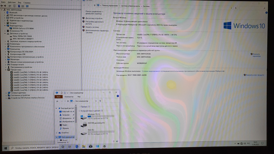Click Изменить ключ продукта link
This screenshot has width=274, height=154.
[x=255, y=75]
